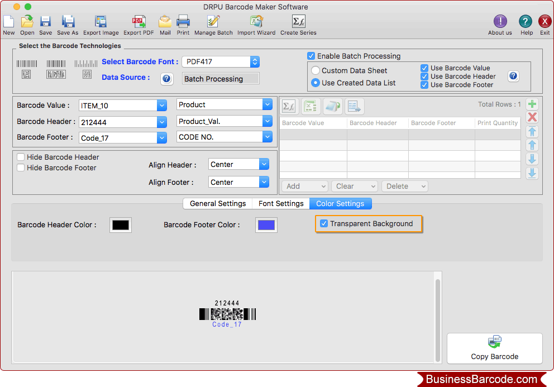Open the Import Wizard
The image size is (554, 387).
tap(256, 23)
